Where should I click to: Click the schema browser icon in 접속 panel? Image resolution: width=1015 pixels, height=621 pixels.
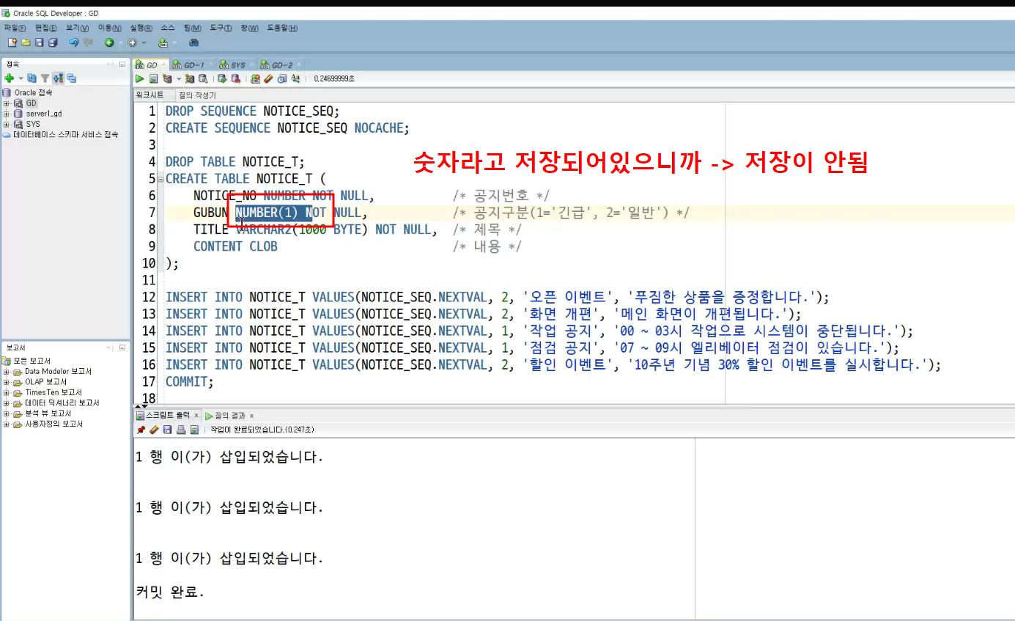[x=58, y=78]
